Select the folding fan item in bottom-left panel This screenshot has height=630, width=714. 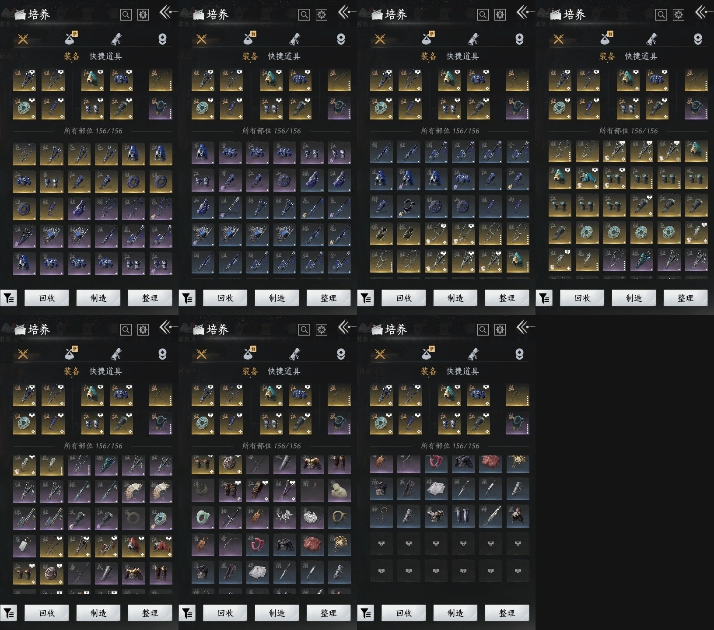click(x=133, y=492)
